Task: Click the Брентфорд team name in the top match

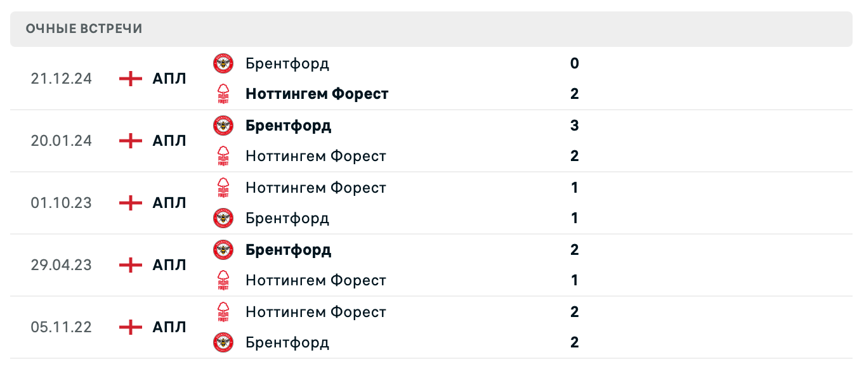Action: coord(287,63)
